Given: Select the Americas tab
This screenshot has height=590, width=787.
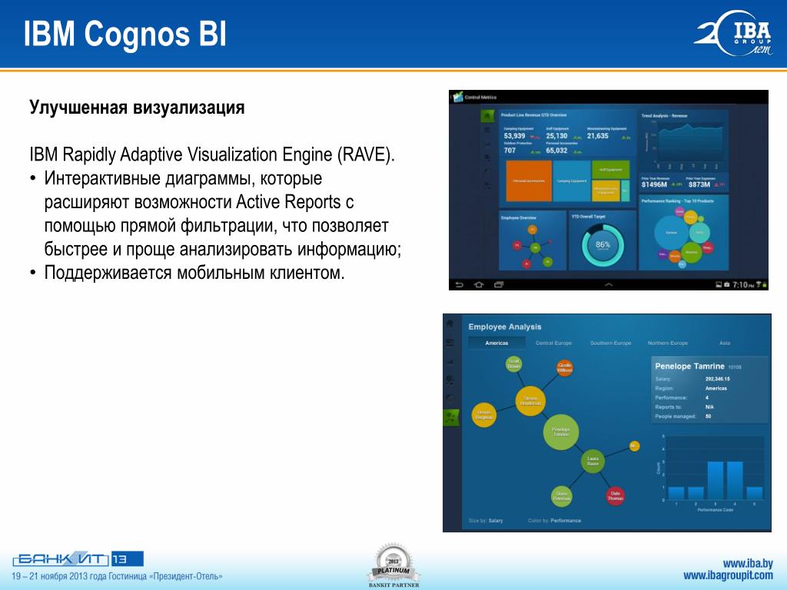Looking at the screenshot, I should [x=496, y=343].
